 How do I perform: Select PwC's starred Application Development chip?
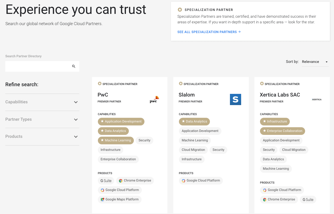pyautogui.click(x=121, y=122)
